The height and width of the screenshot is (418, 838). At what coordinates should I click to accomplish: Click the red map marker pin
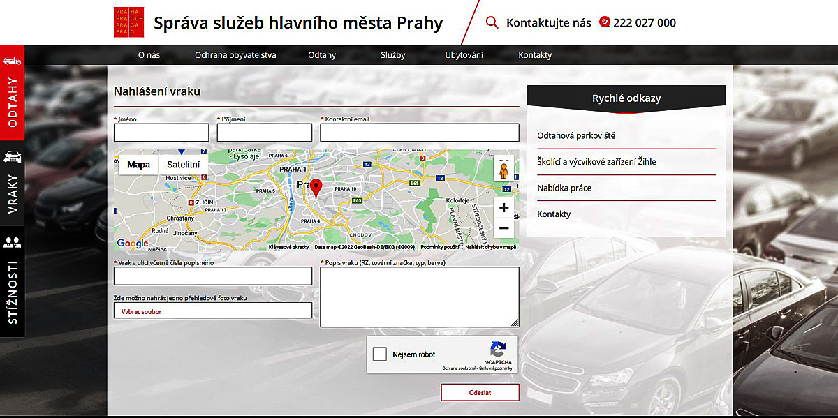(x=316, y=189)
